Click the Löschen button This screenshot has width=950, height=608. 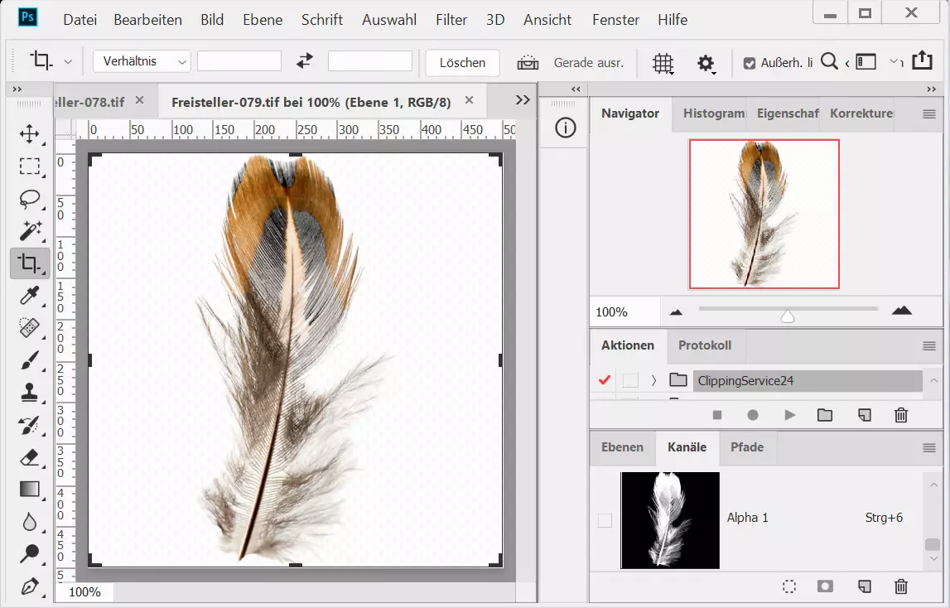click(x=462, y=63)
